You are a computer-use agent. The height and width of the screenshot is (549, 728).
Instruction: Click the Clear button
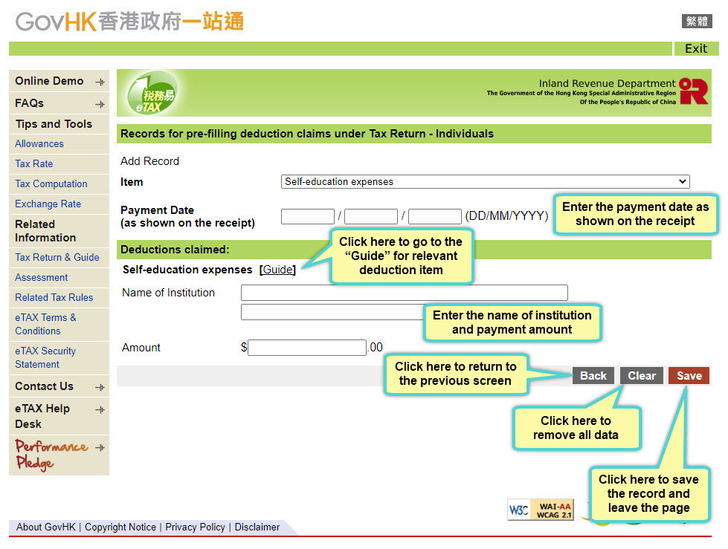pos(642,376)
